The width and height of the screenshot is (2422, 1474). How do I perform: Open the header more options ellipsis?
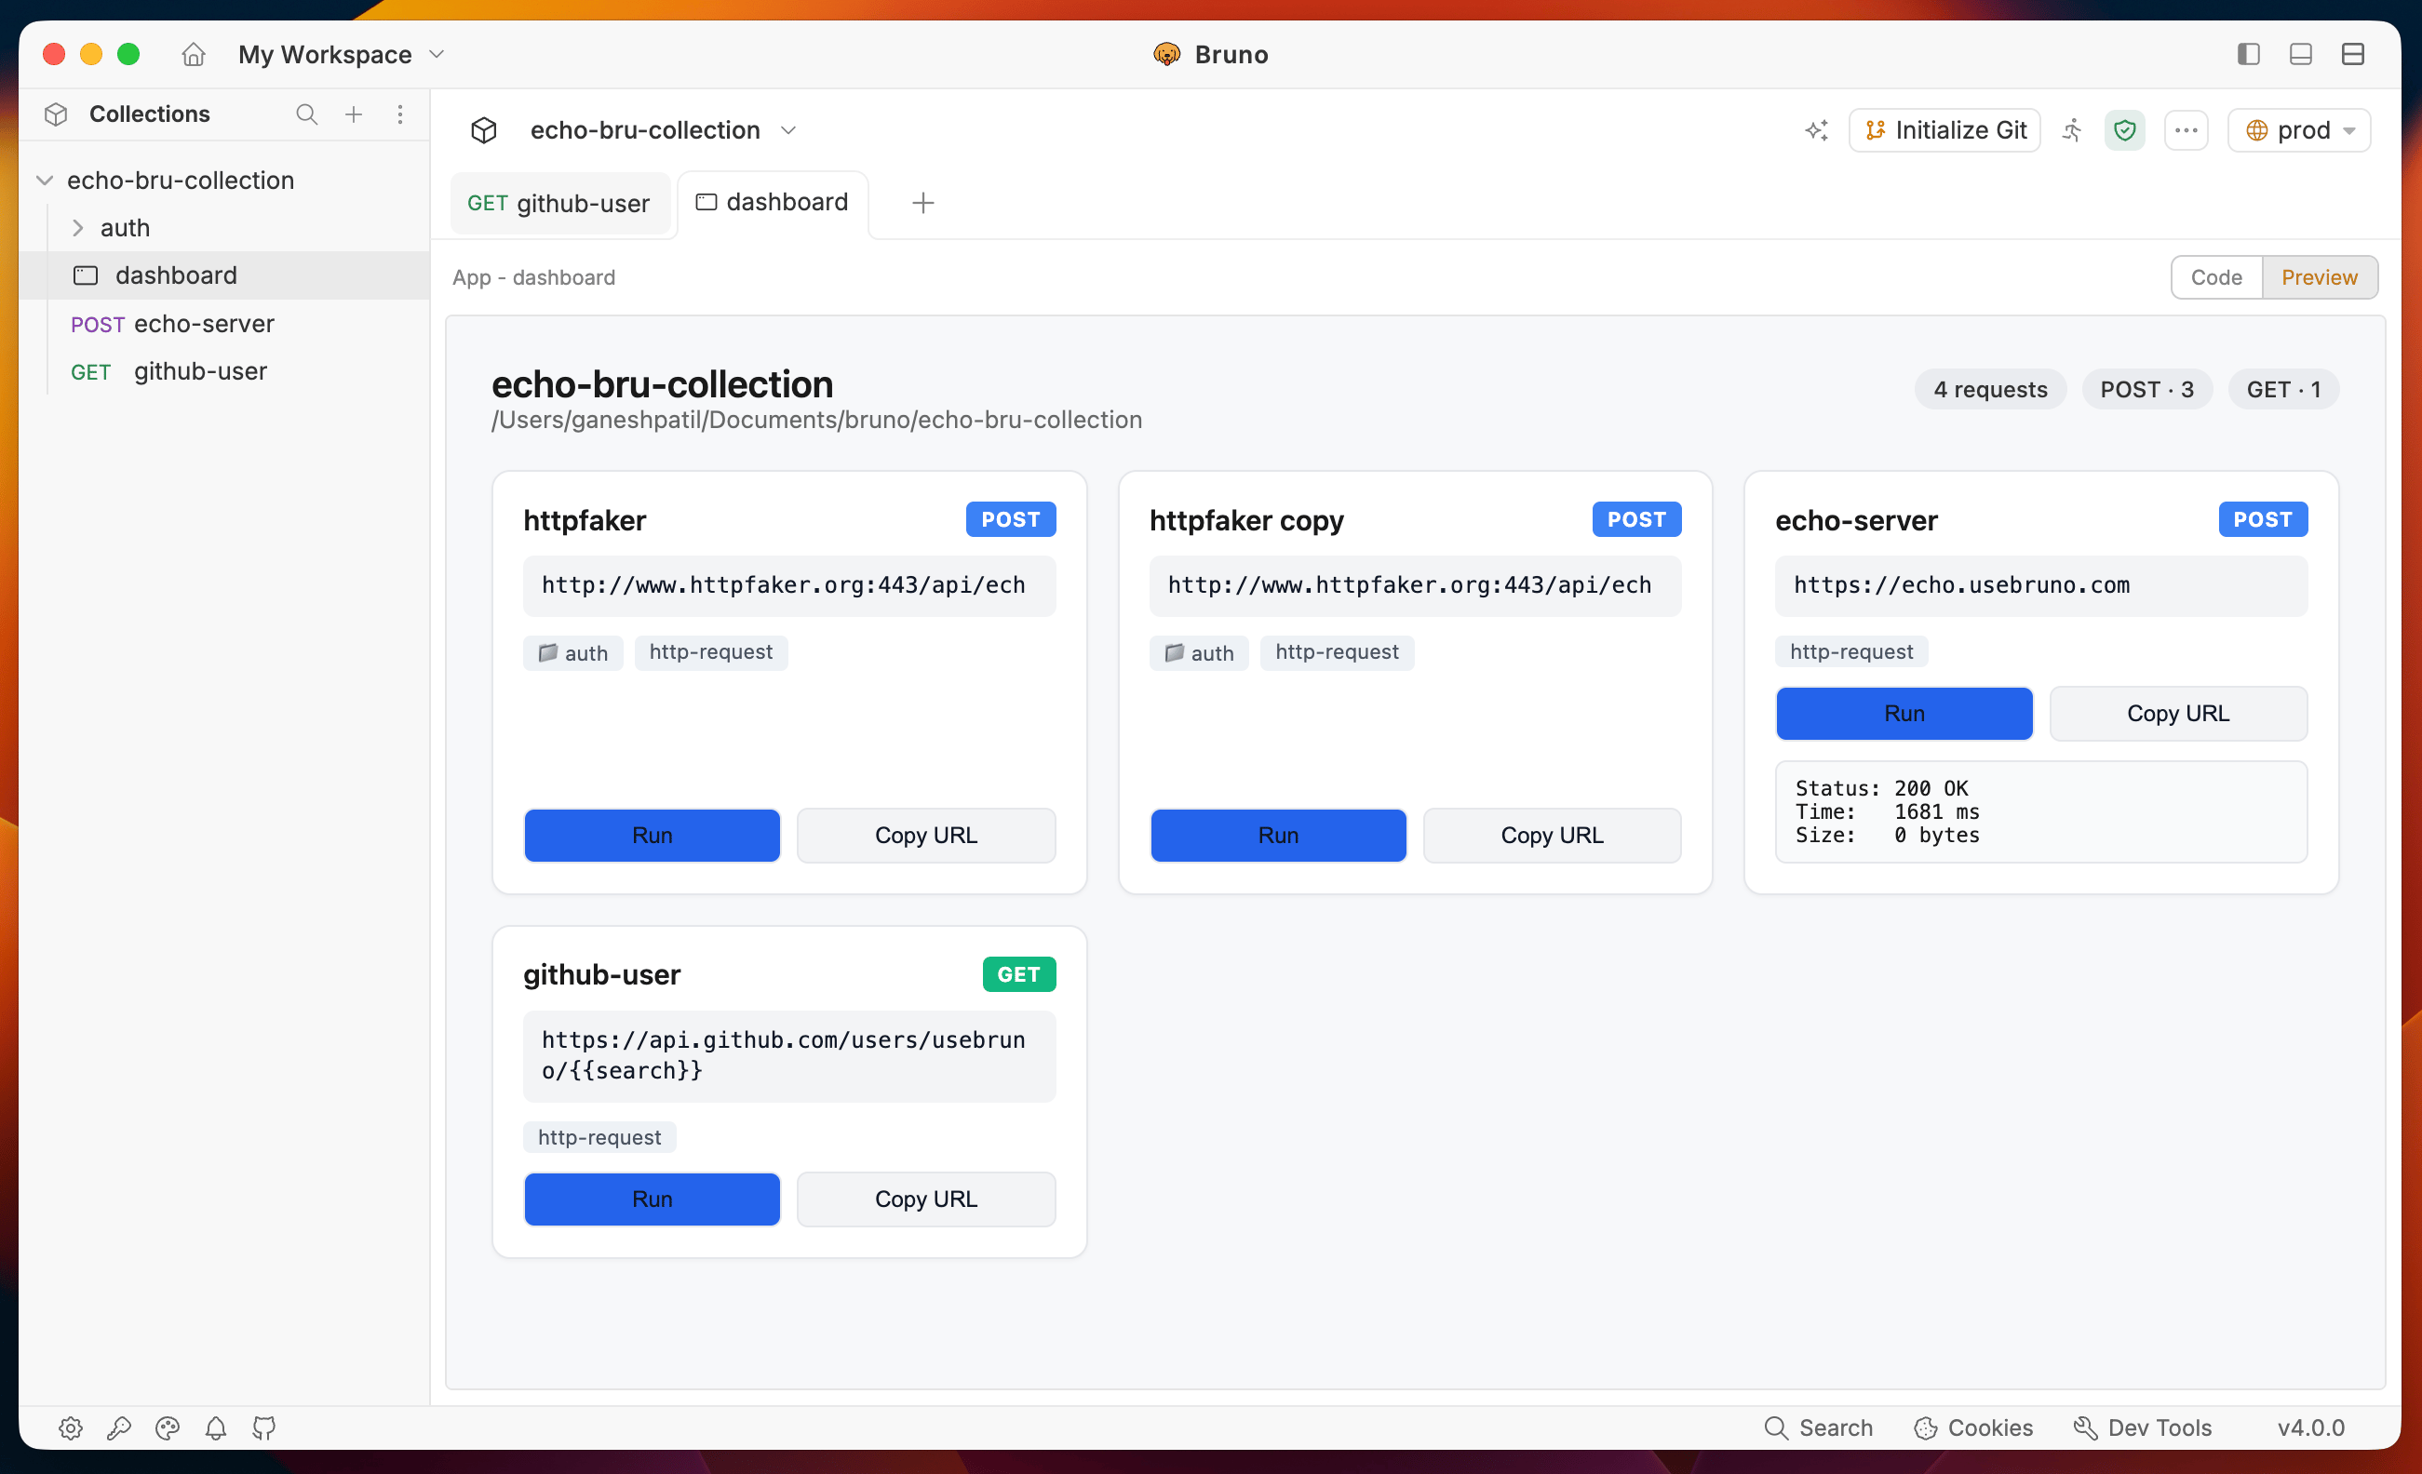pos(2187,129)
